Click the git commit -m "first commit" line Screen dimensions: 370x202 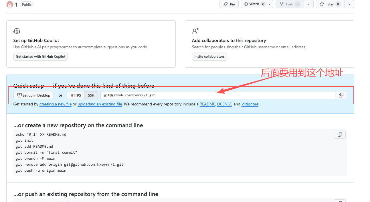click(46, 152)
